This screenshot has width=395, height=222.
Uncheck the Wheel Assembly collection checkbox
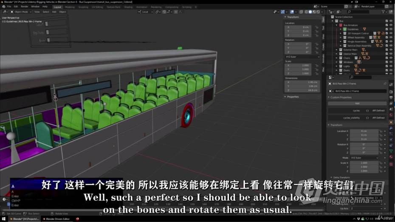(x=387, y=37)
